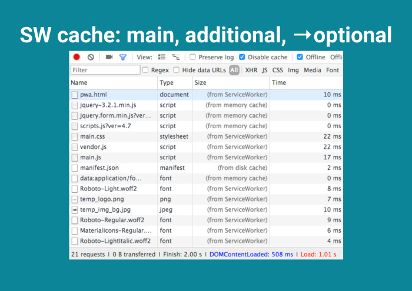The width and height of the screenshot is (412, 291).
Task: Select the MaterialIcons-Regular.... request
Action: click(206, 230)
